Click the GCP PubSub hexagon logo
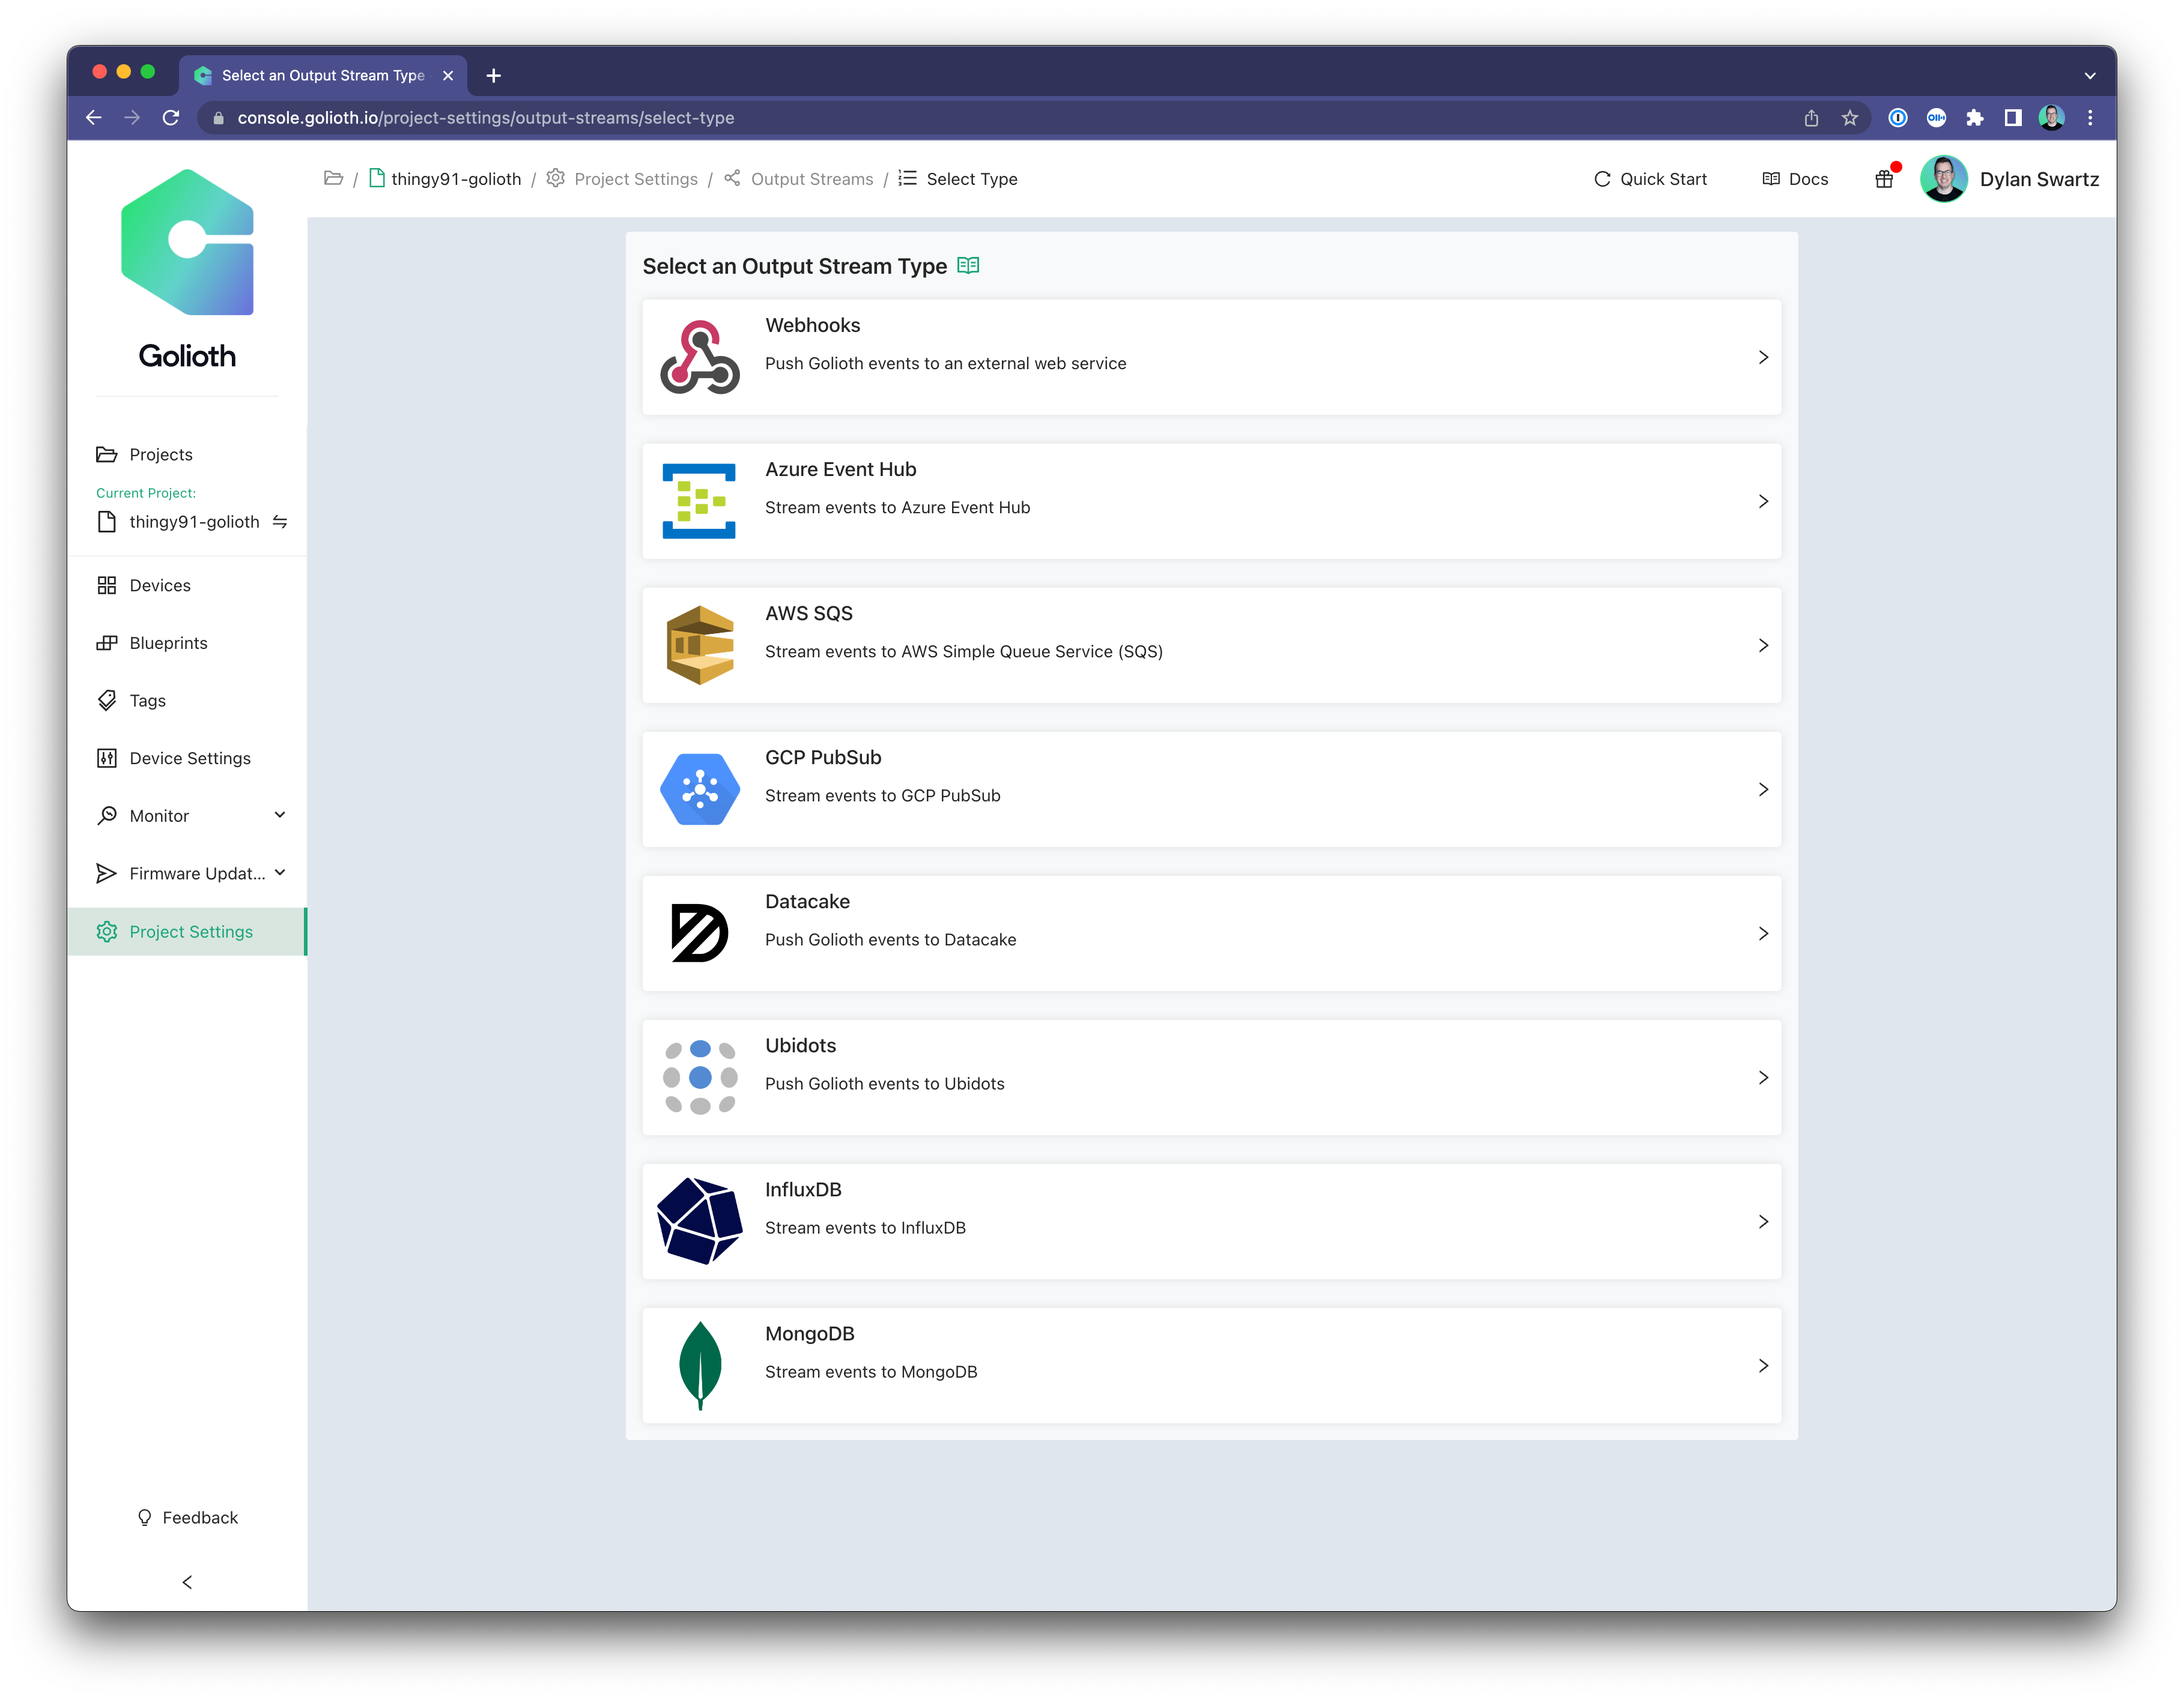The width and height of the screenshot is (2184, 1700). pos(700,789)
